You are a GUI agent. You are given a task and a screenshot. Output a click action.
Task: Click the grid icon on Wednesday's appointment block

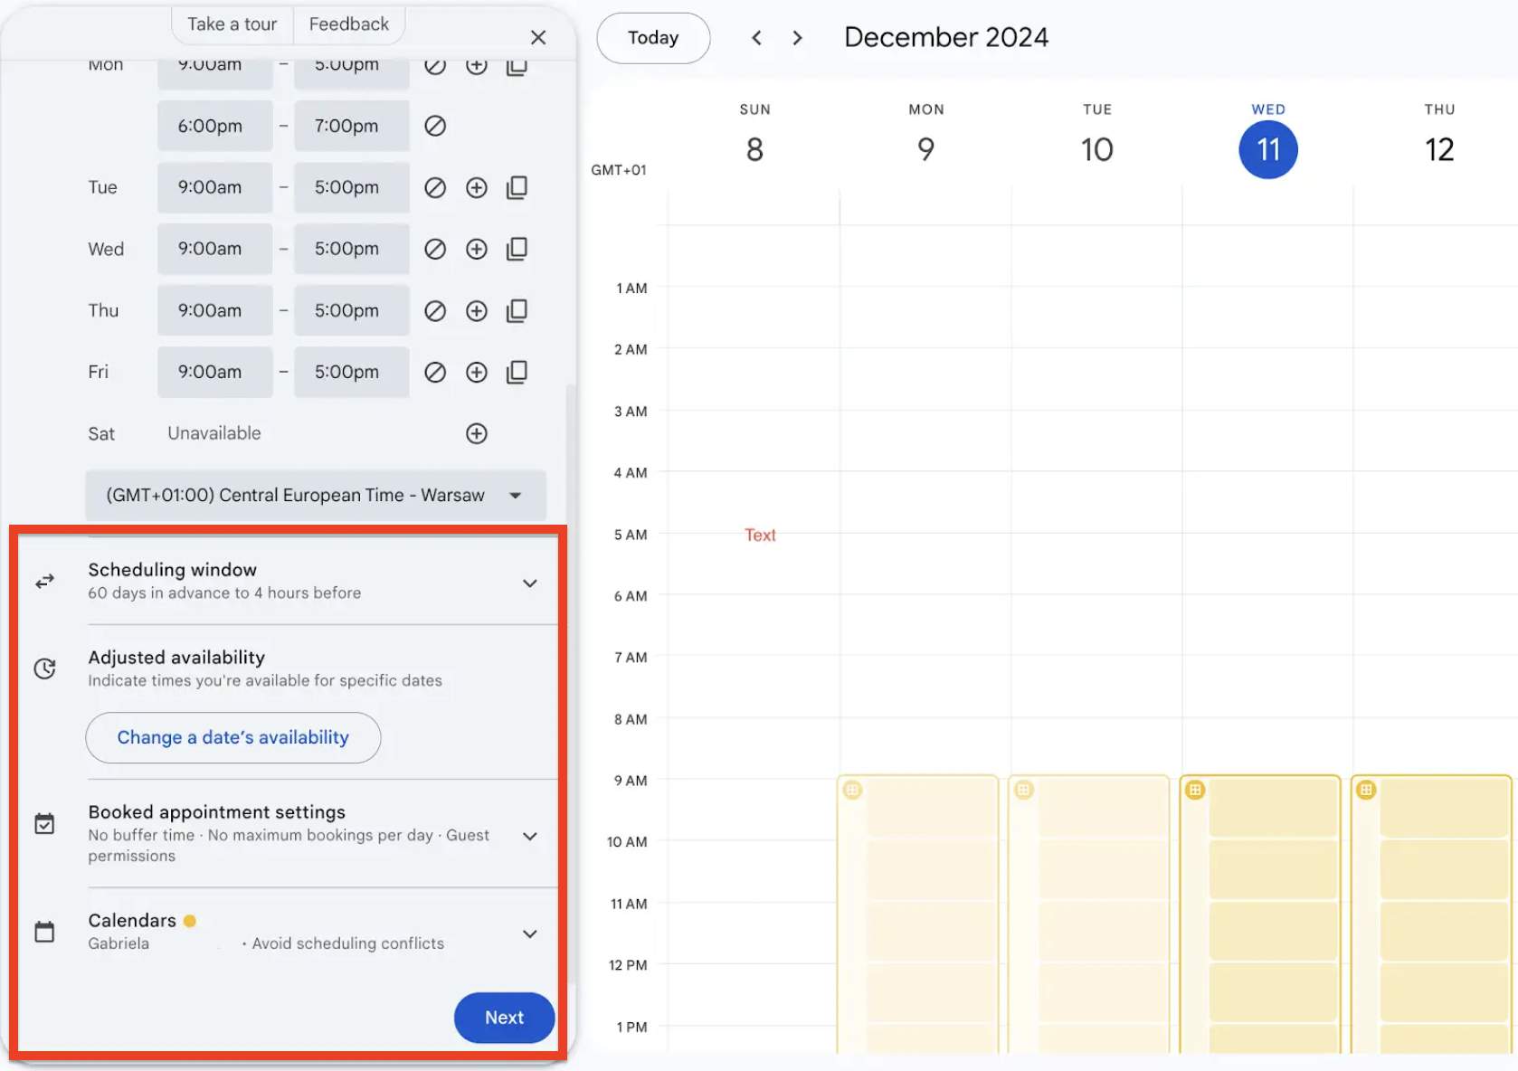tap(1194, 789)
